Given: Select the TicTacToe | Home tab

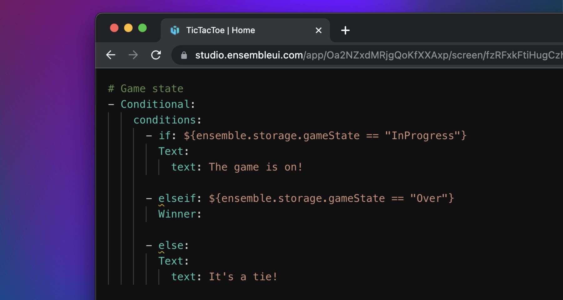Looking at the screenshot, I should tap(245, 30).
